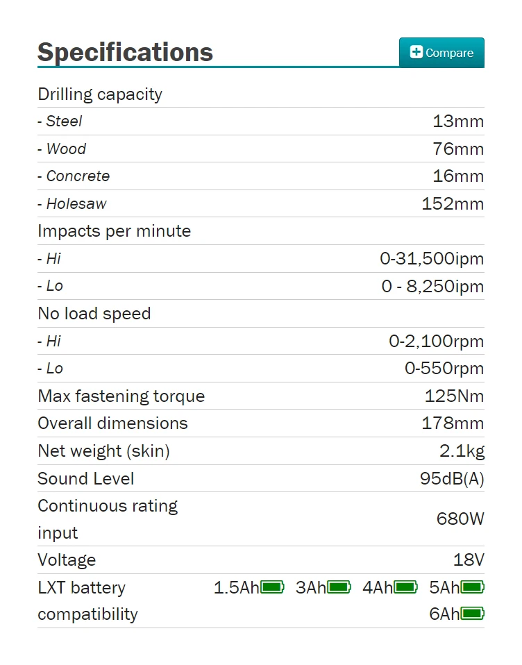Click the 3Ah battery icon

click(339, 588)
